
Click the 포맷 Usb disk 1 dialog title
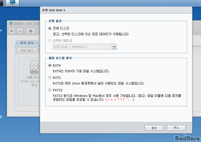(54, 10)
